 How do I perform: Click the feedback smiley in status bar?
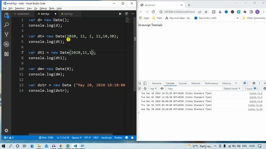pyautogui.click(x=126, y=138)
